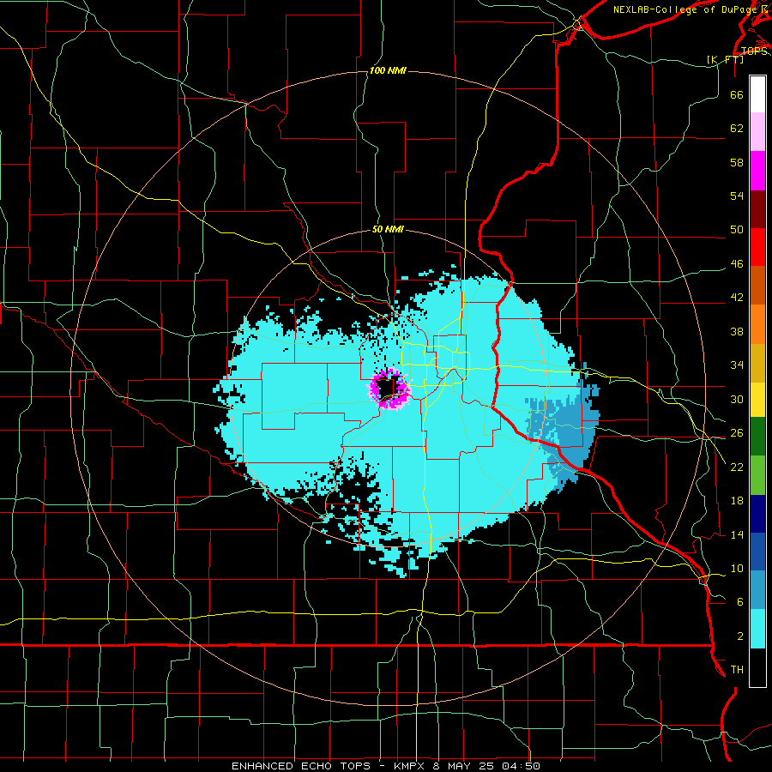Click the '46' legend value

pos(737,264)
